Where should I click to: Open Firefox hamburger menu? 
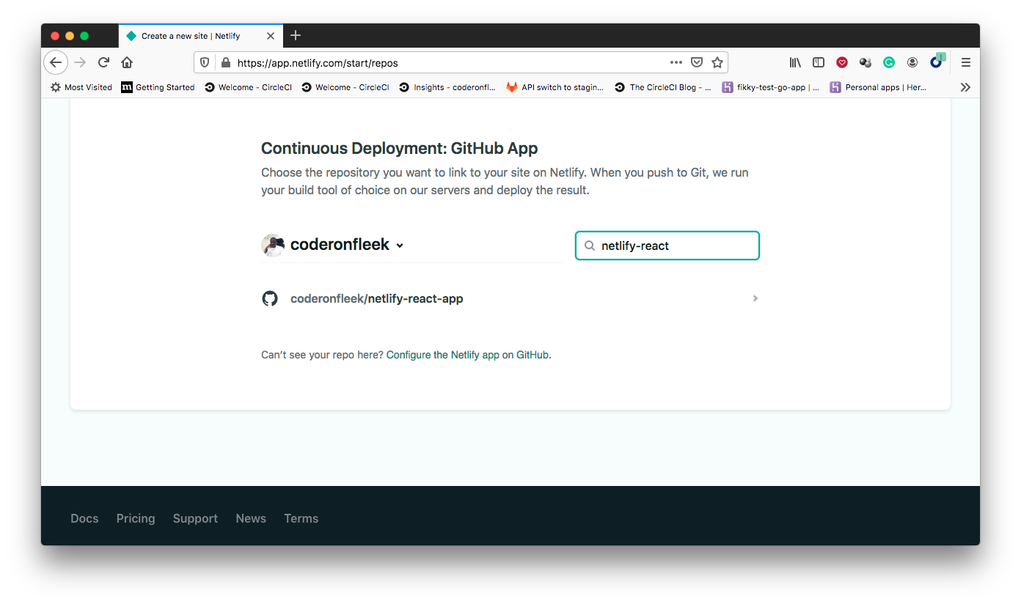click(966, 62)
